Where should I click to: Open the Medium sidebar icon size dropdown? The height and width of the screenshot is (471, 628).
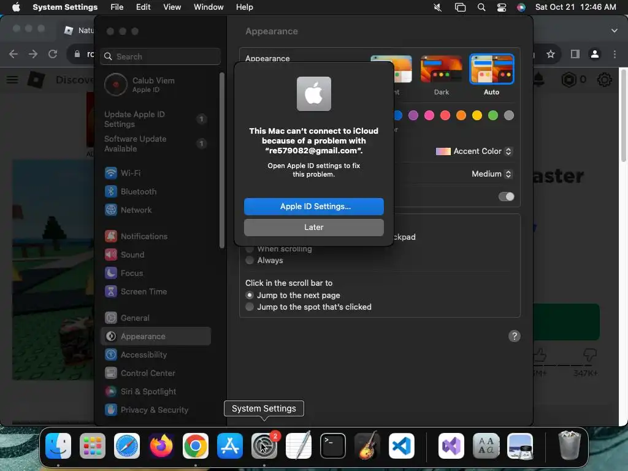[x=492, y=174]
